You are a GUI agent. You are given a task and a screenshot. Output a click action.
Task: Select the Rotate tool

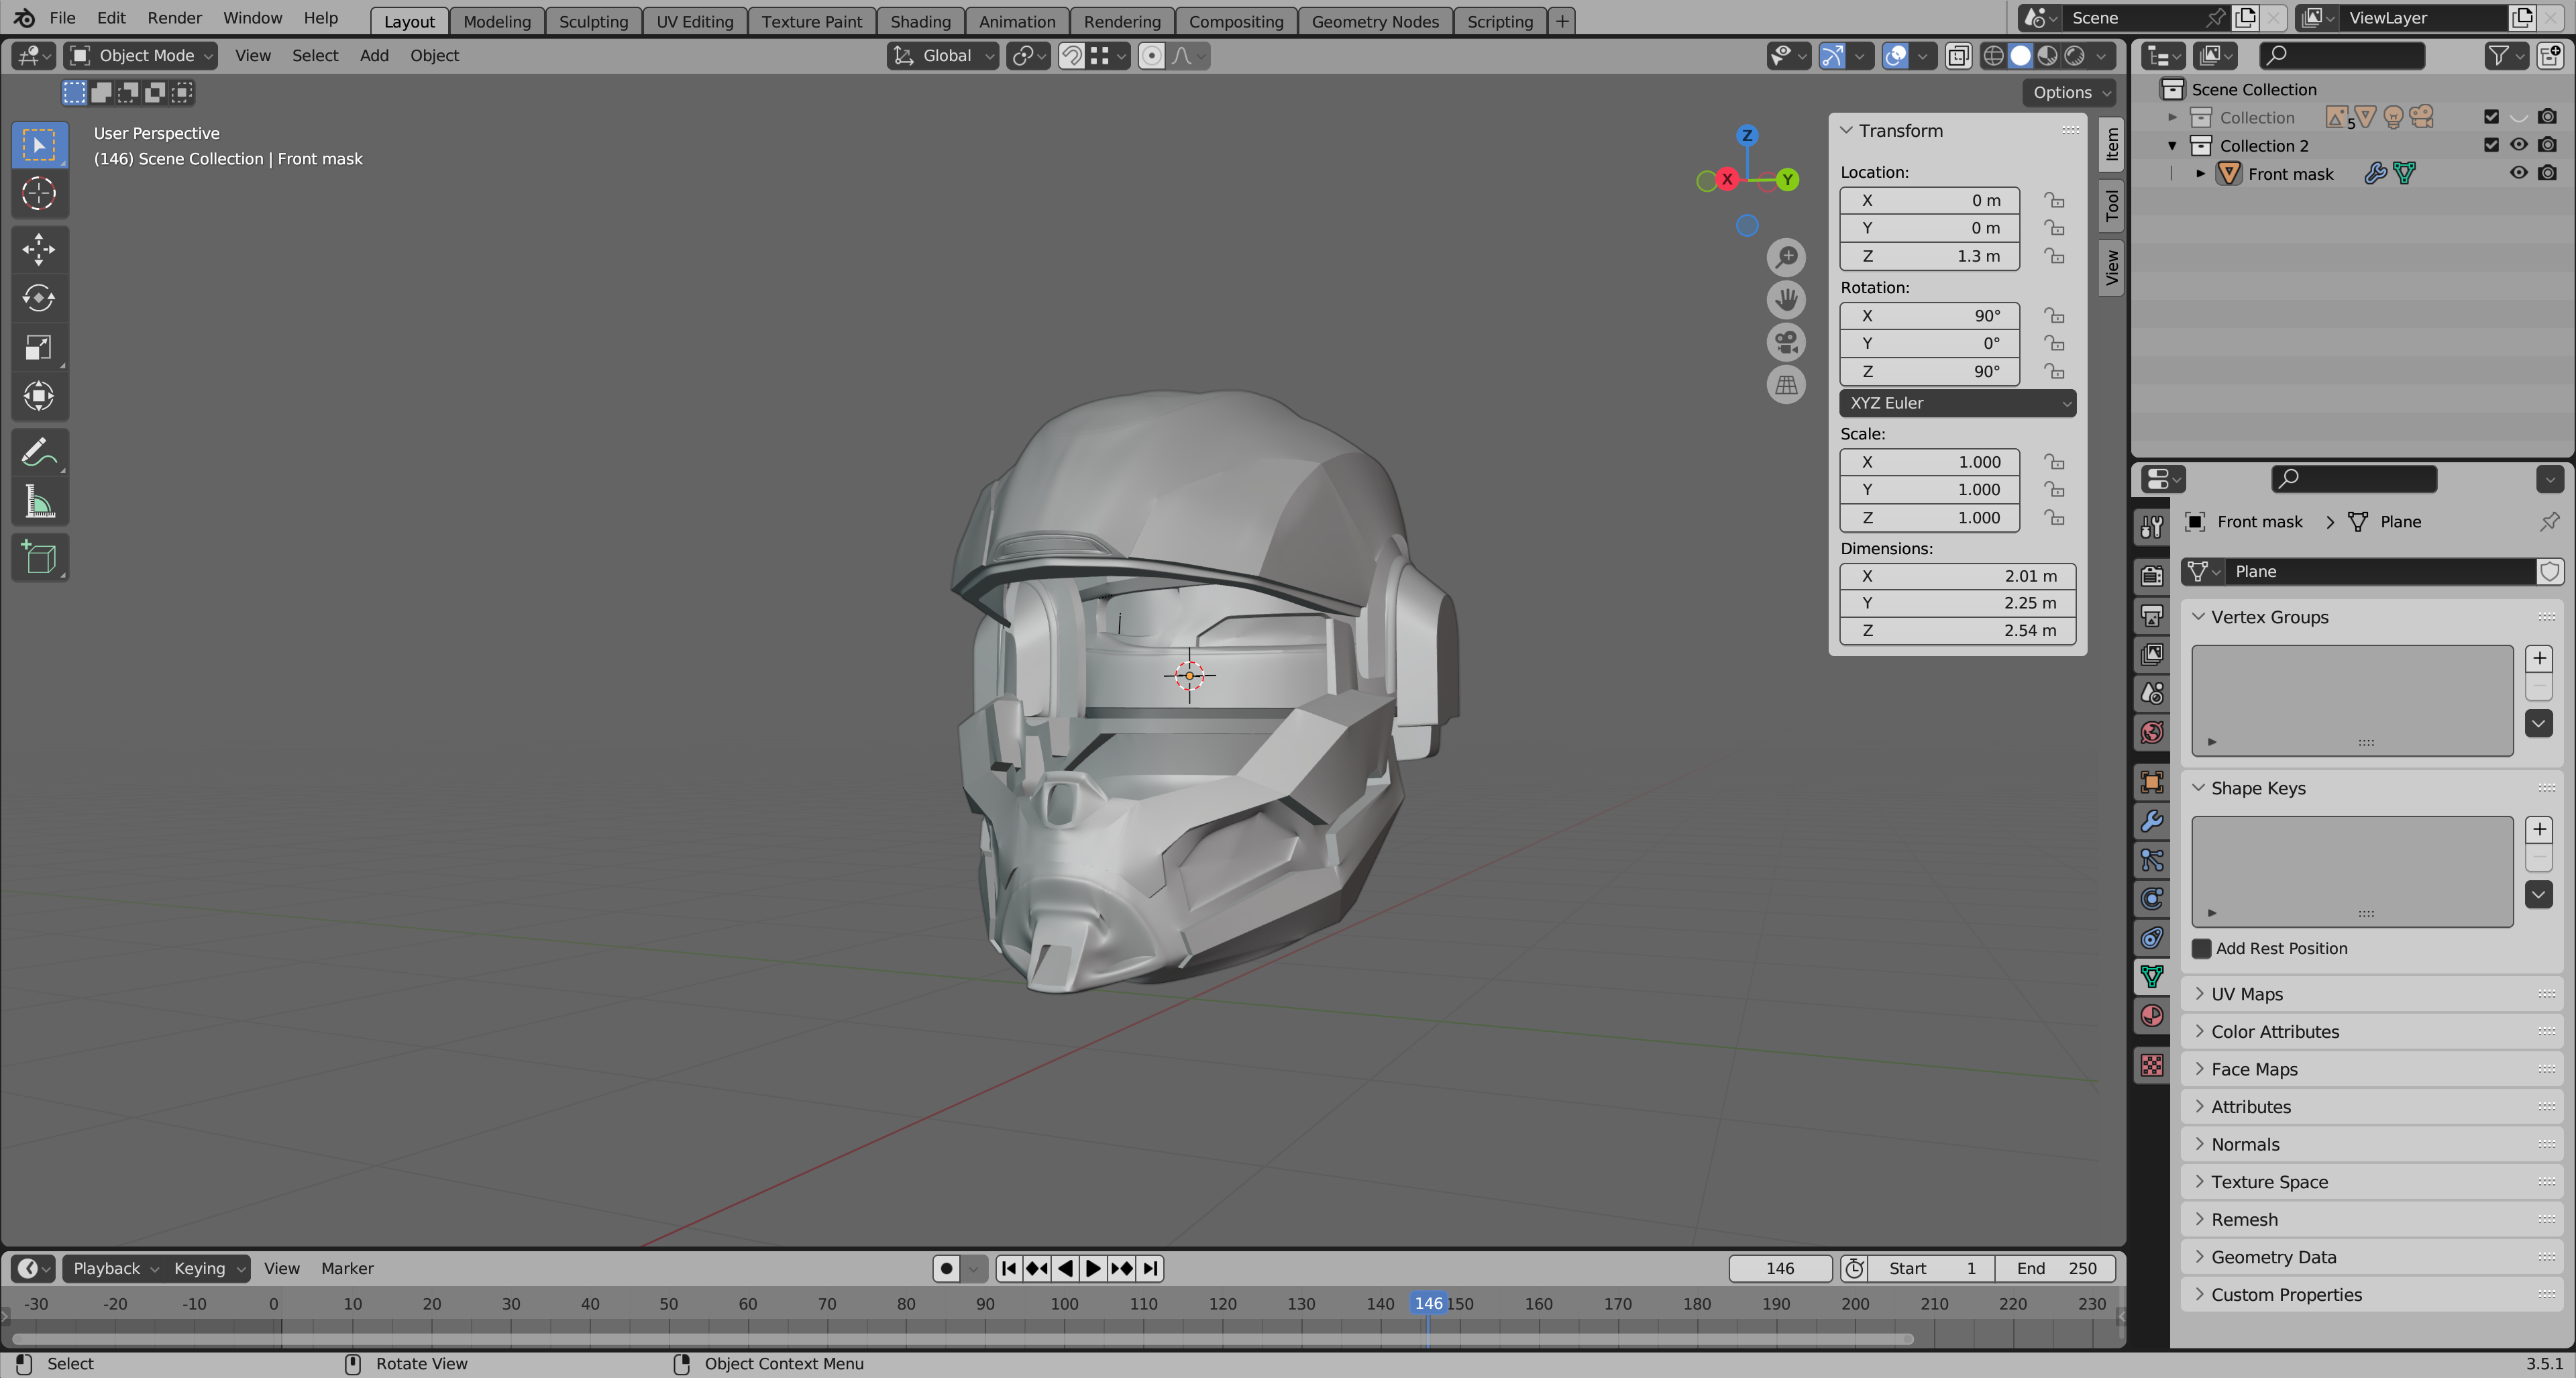(x=39, y=298)
